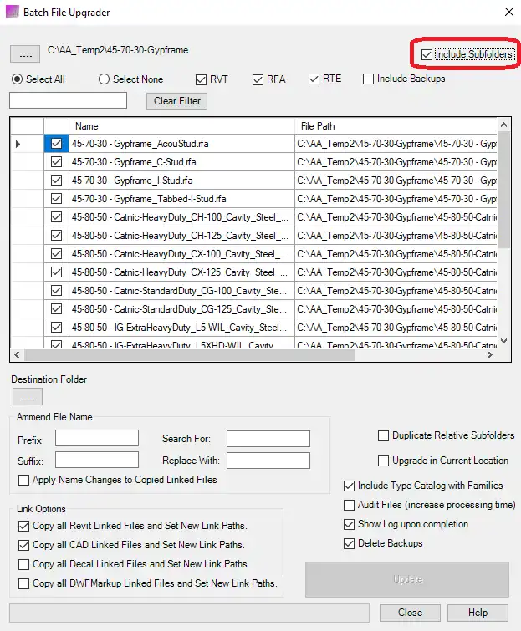Viewport: 521px width, 631px height.
Task: Uncheck the Include Subfolders checkbox
Action: (427, 54)
